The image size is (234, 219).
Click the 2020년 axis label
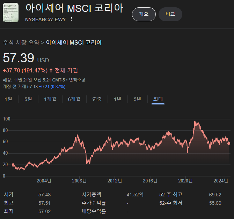[x=185, y=181]
